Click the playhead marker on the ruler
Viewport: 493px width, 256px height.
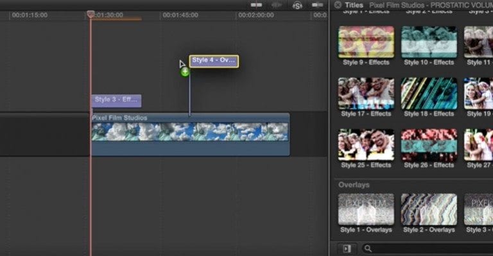(x=91, y=14)
